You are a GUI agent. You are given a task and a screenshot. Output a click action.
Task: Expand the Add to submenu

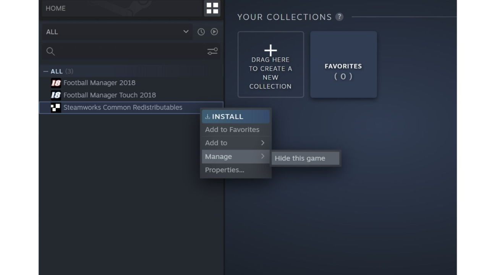236,143
